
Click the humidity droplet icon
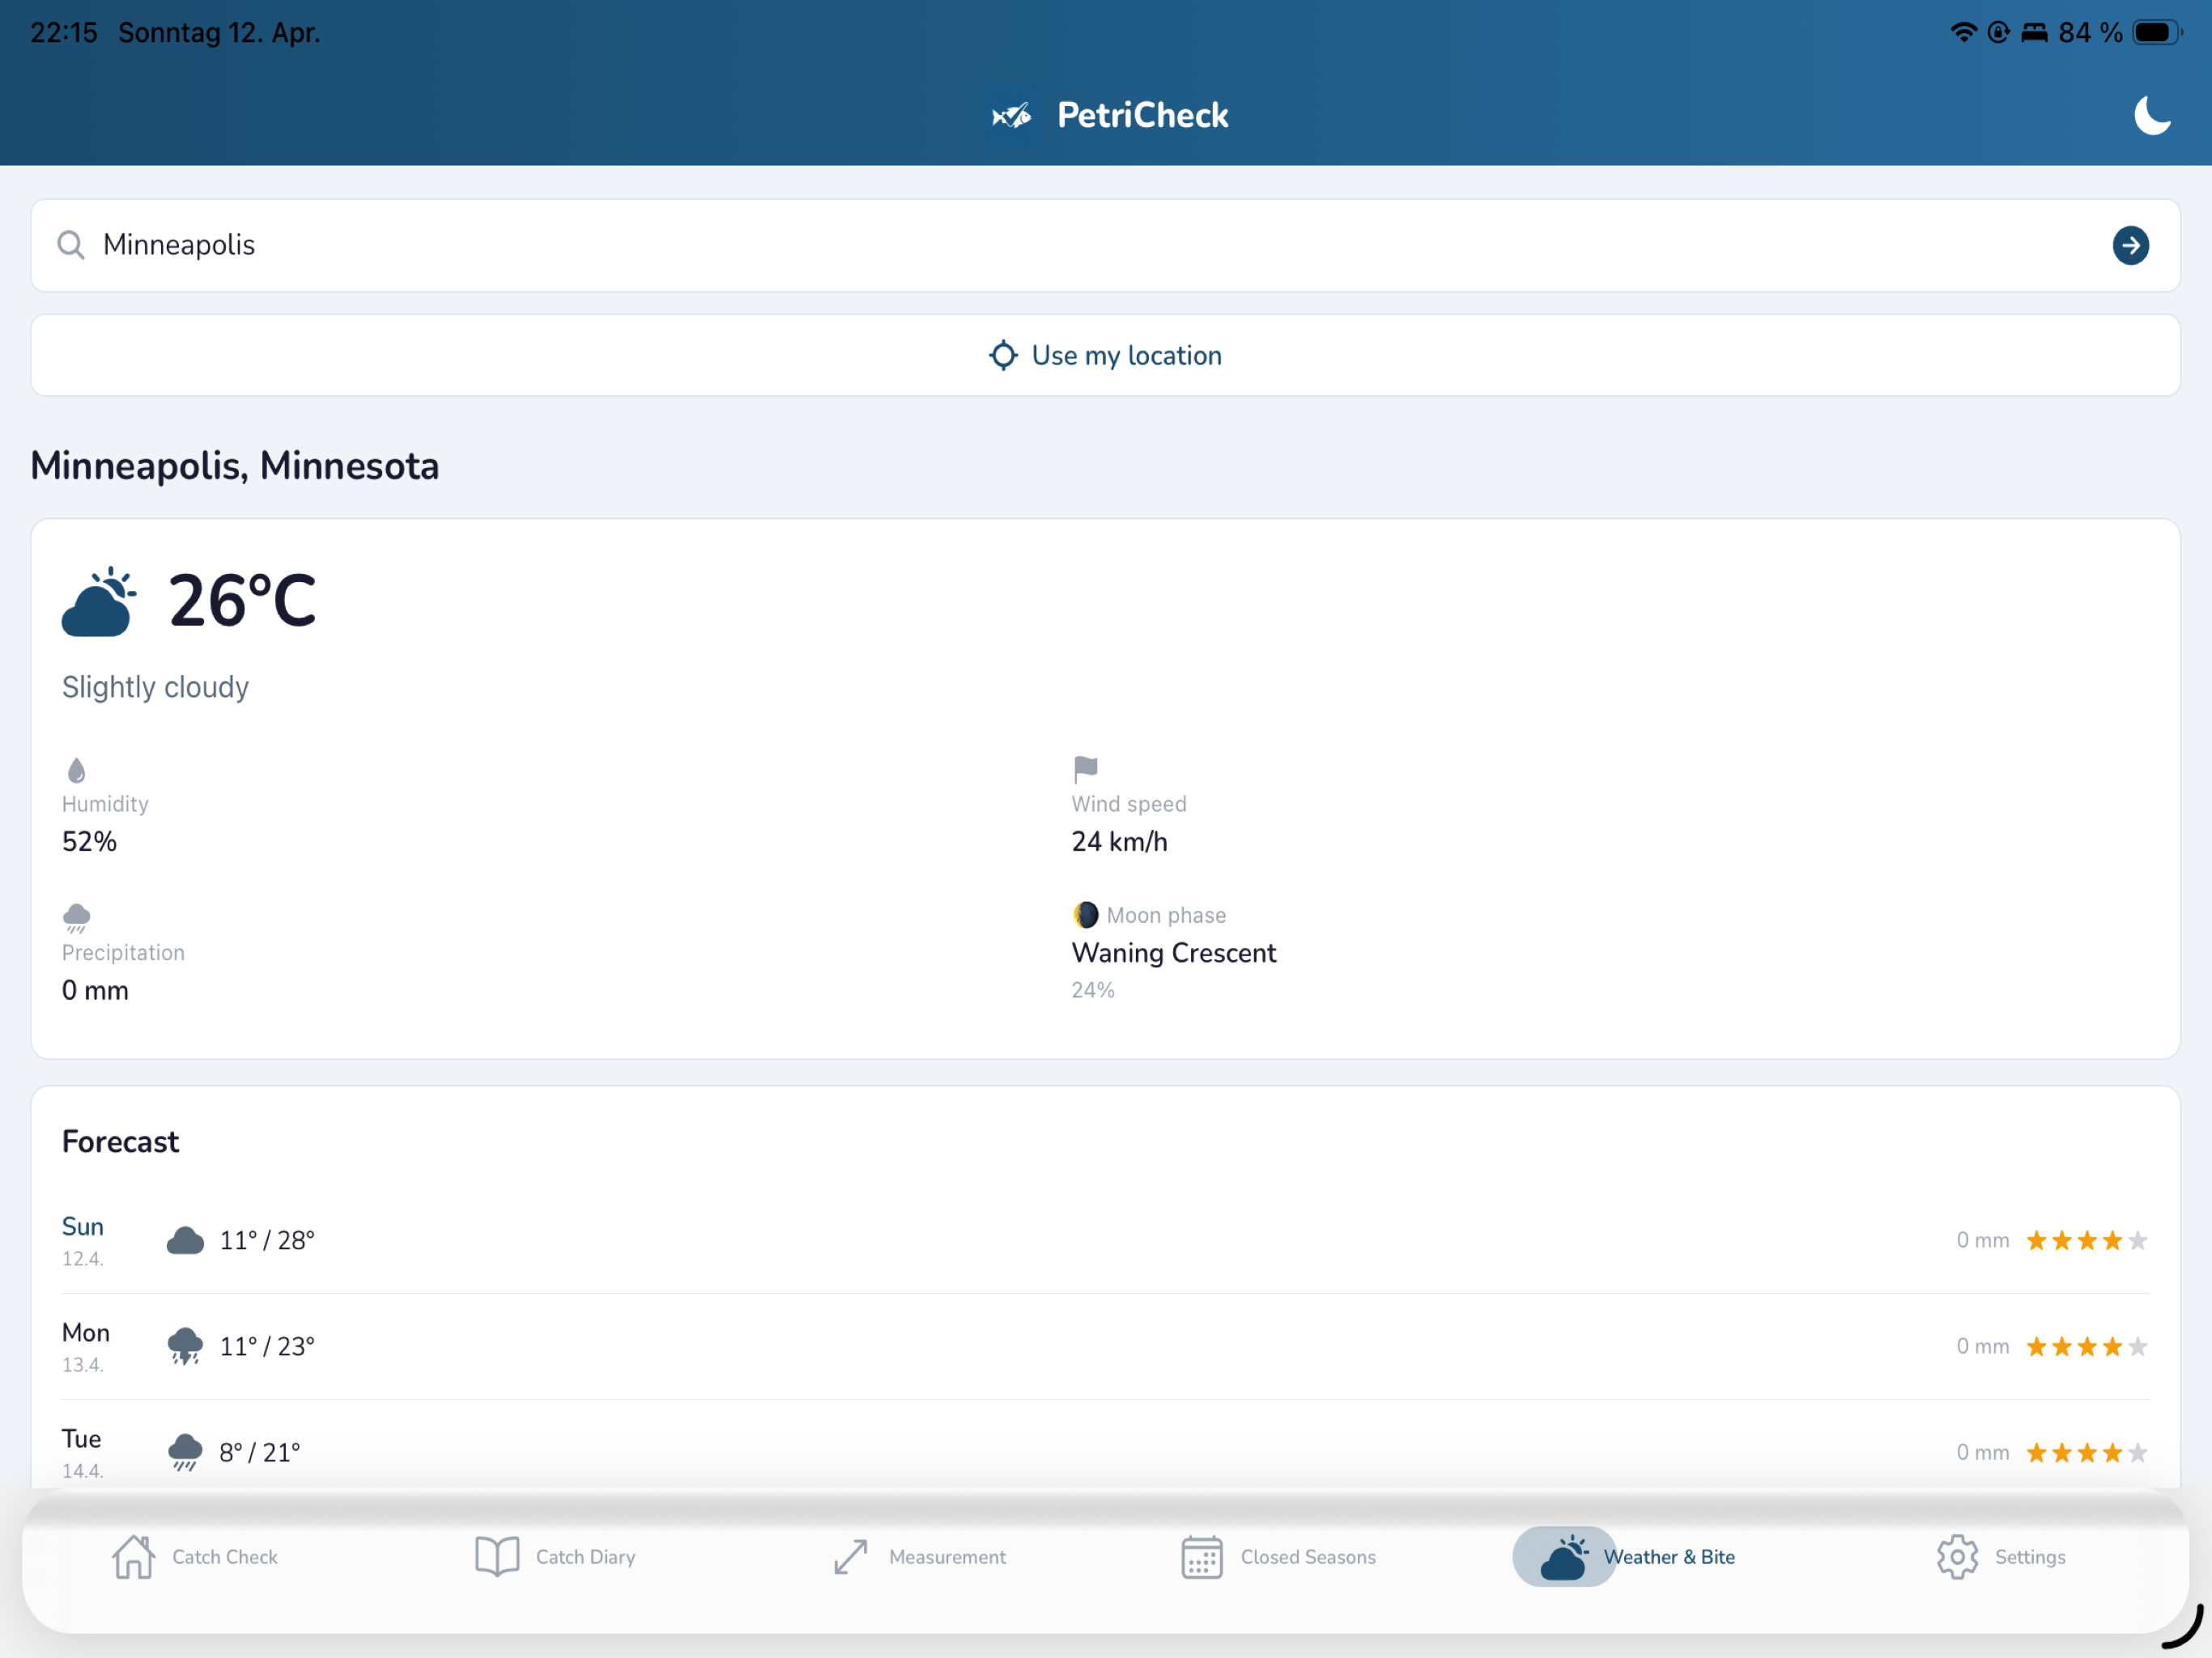76,770
